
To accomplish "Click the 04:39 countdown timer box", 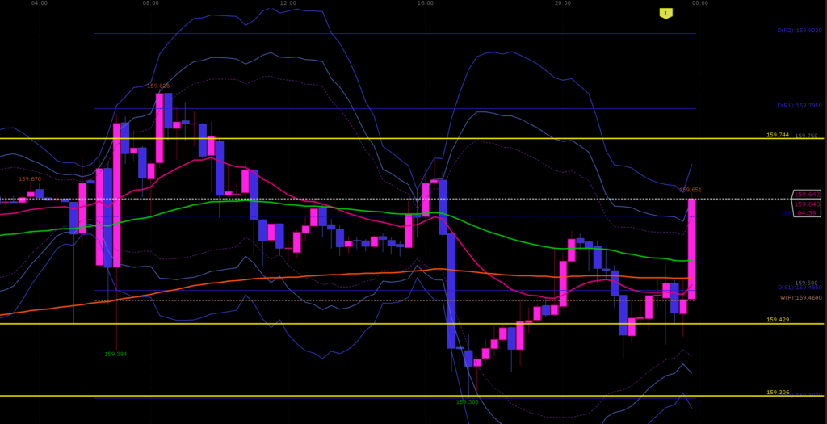I will [x=807, y=213].
